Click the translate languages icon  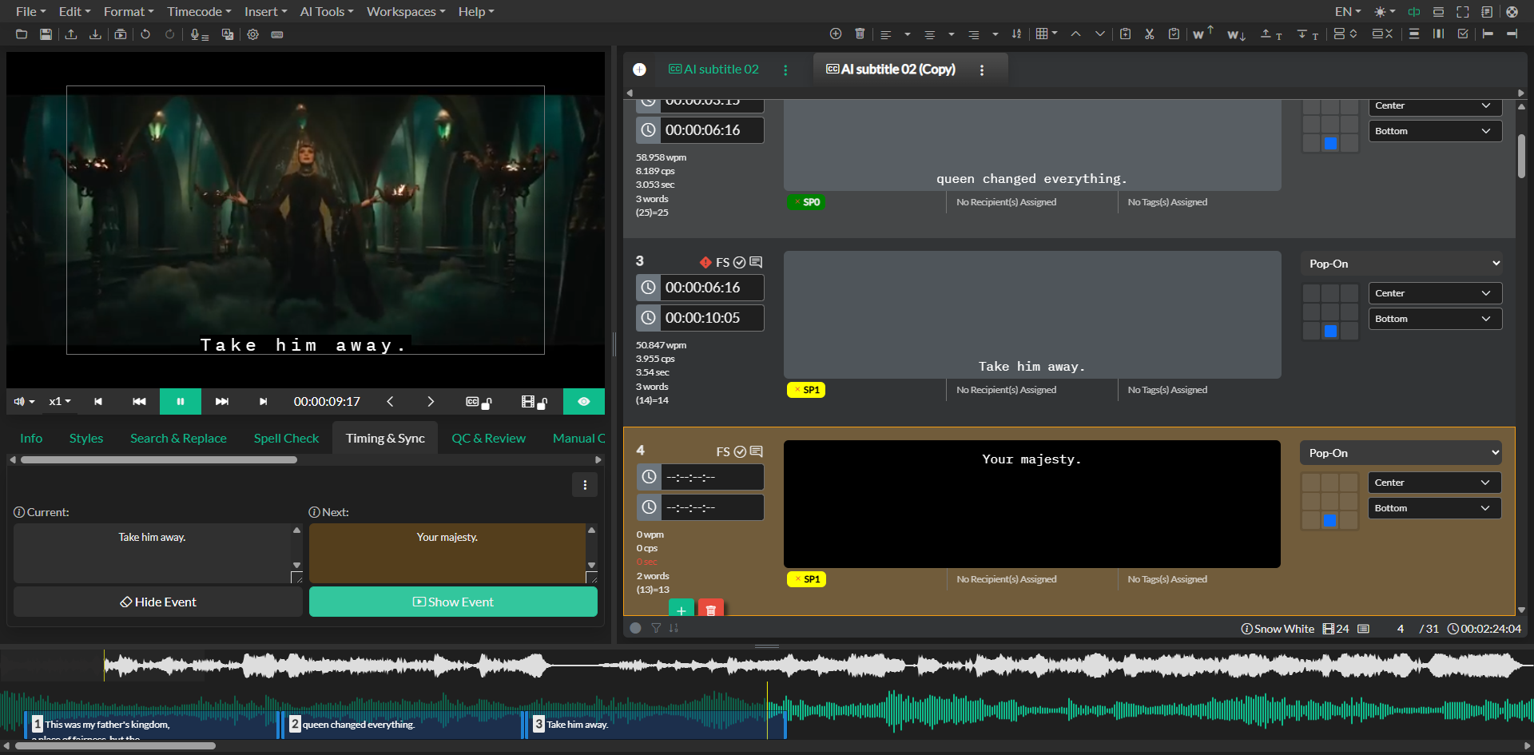click(228, 34)
